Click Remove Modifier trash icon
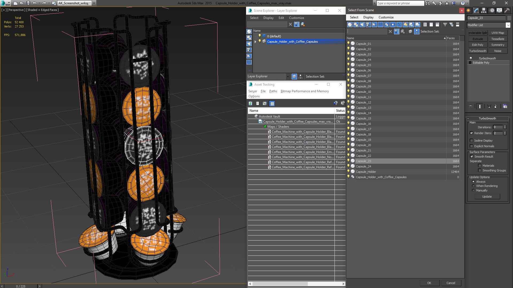 pyautogui.click(x=496, y=106)
